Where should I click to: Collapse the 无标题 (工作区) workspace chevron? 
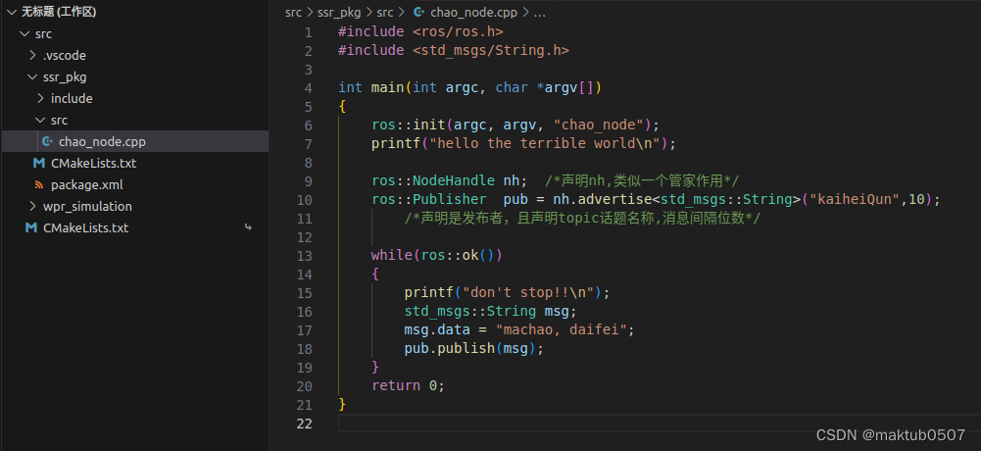tap(12, 12)
